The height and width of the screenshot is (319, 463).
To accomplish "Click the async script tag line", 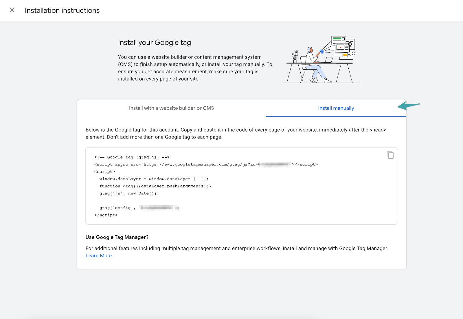I will point(206,164).
